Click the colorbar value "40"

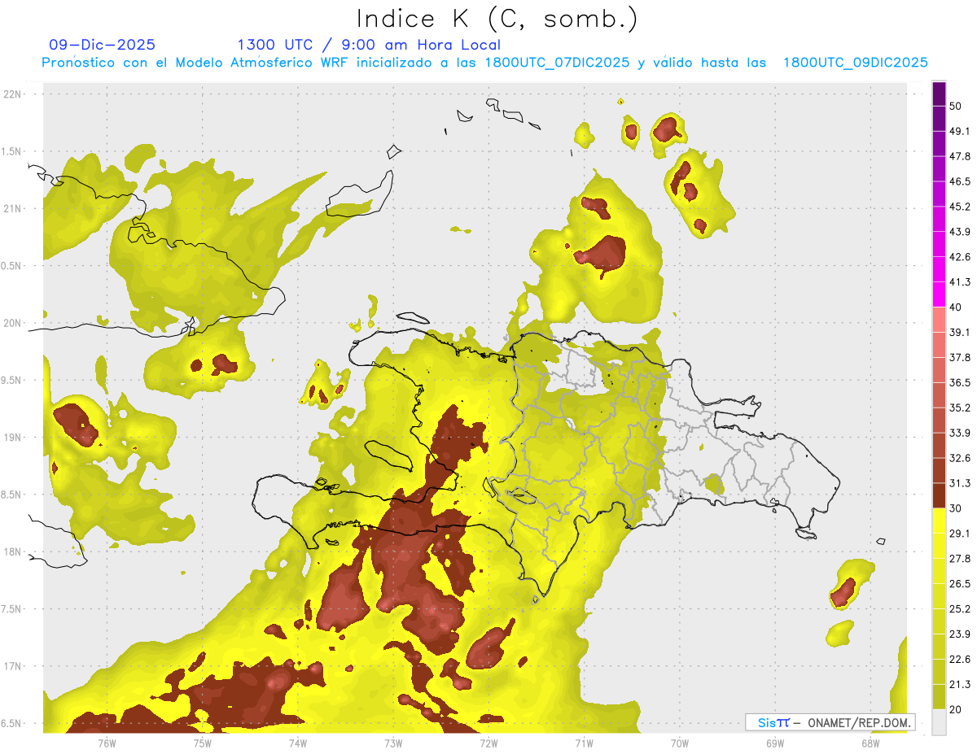coord(956,307)
